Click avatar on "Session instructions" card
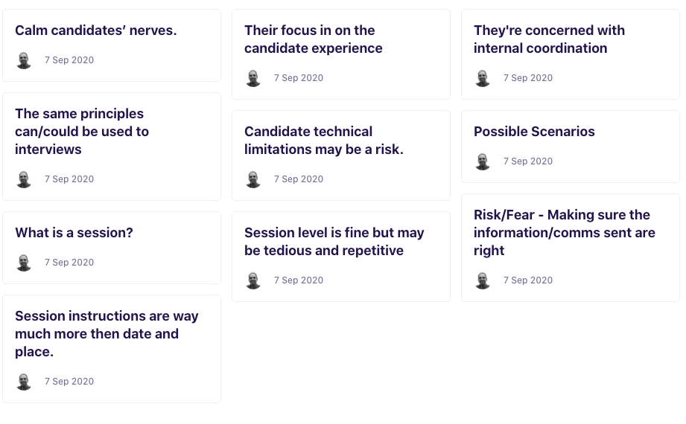Screen dimensions: 686x424 [x=24, y=382]
